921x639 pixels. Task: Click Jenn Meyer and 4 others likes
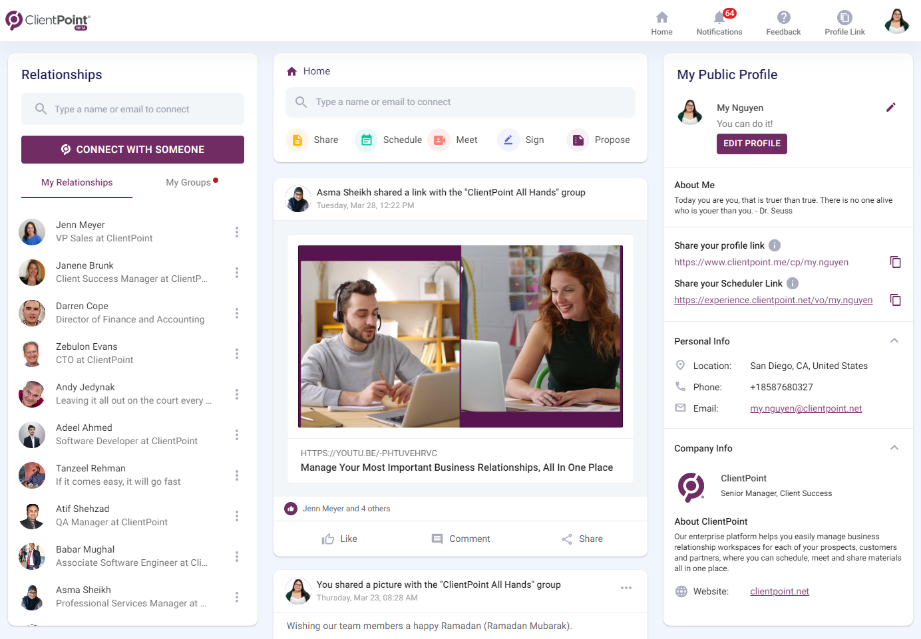346,509
